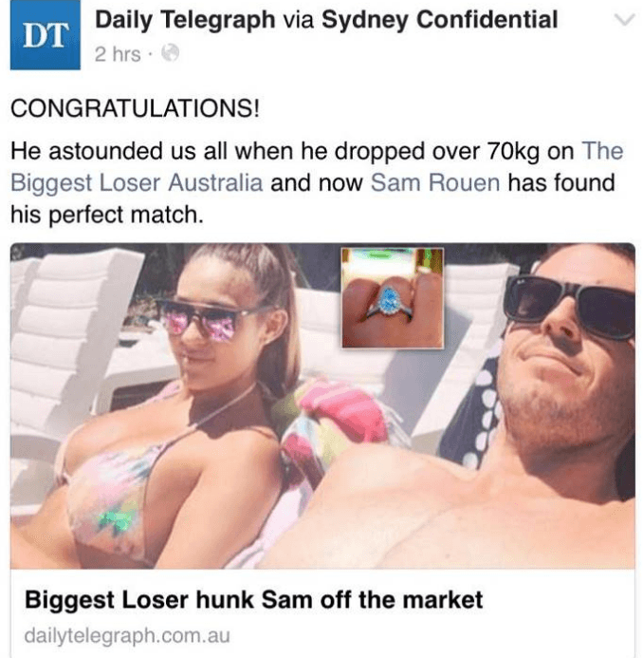The image size is (643, 658).
Task: Click the CONGRATULATIONS! post text
Action: 135,108
